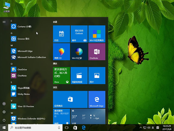Image resolution: width=174 pixels, height=131 pixels.
Task: Open the Win10应用商店 tile
Action: point(97,34)
